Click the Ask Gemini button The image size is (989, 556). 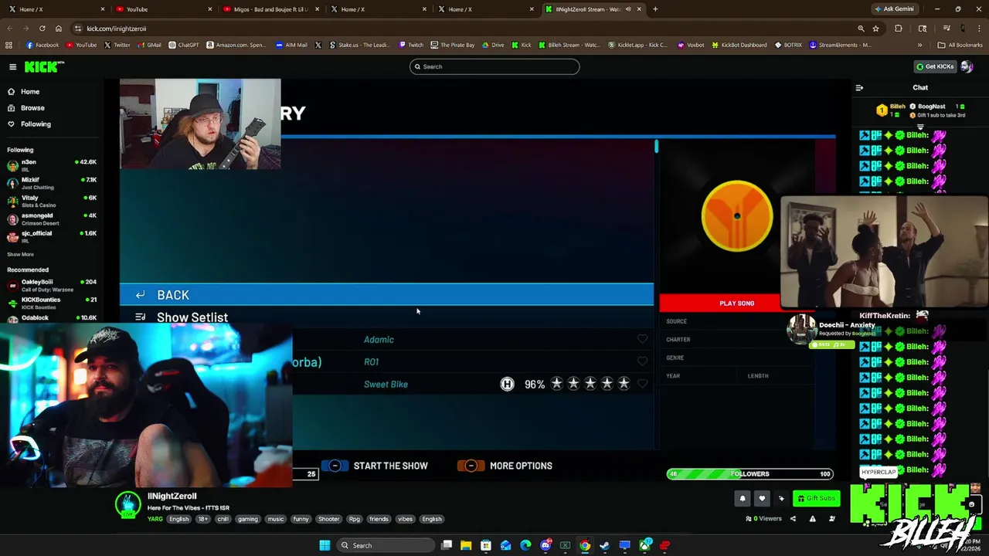[894, 9]
